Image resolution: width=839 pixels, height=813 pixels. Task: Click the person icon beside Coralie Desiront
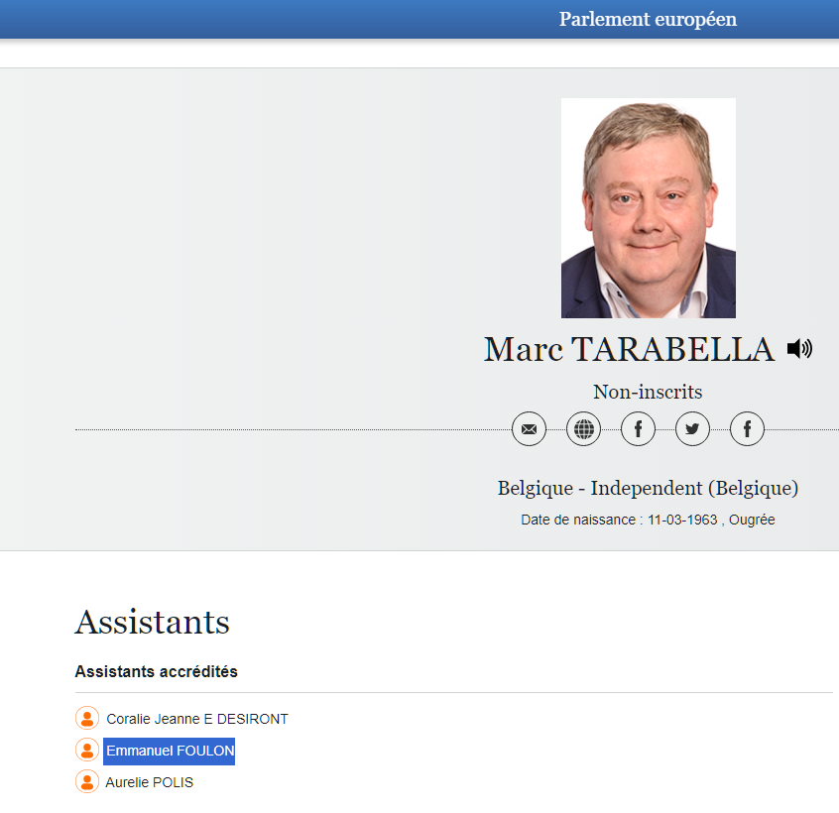pos(87,719)
